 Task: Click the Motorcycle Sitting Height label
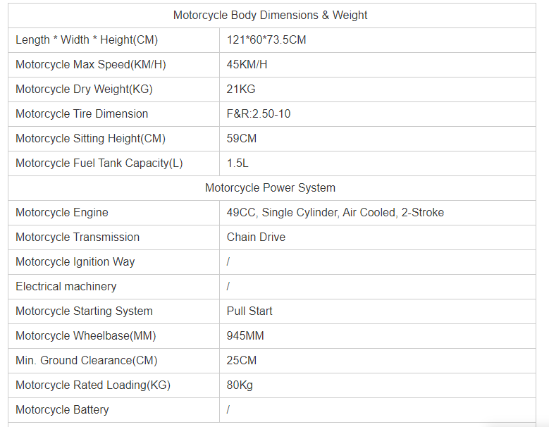[90, 138]
